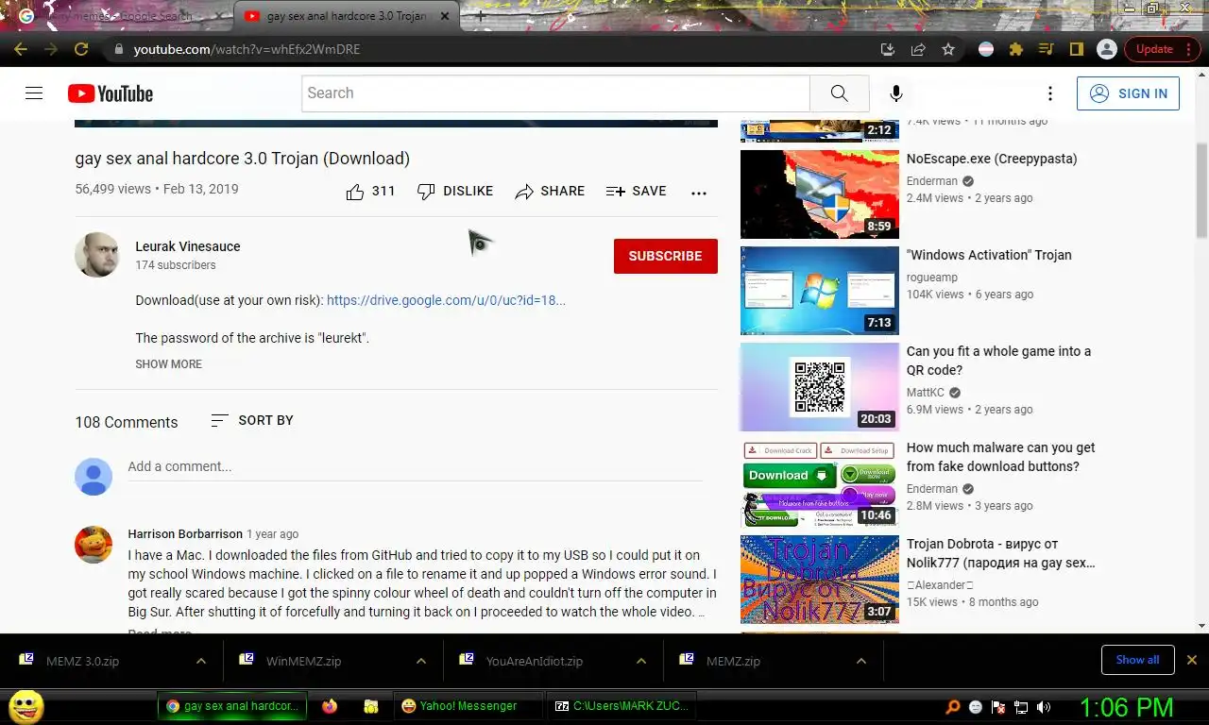
Task: Open Chrome extensions puzzle icon
Action: tap(1016, 49)
